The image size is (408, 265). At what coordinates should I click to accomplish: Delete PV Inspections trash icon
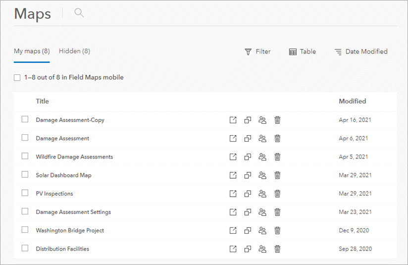(x=277, y=194)
